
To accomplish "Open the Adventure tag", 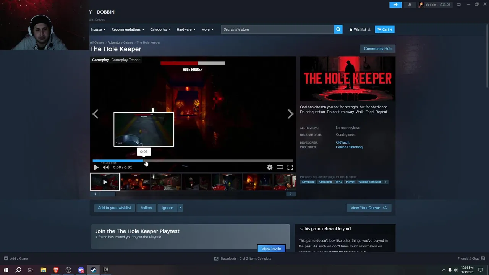I will tap(308, 182).
